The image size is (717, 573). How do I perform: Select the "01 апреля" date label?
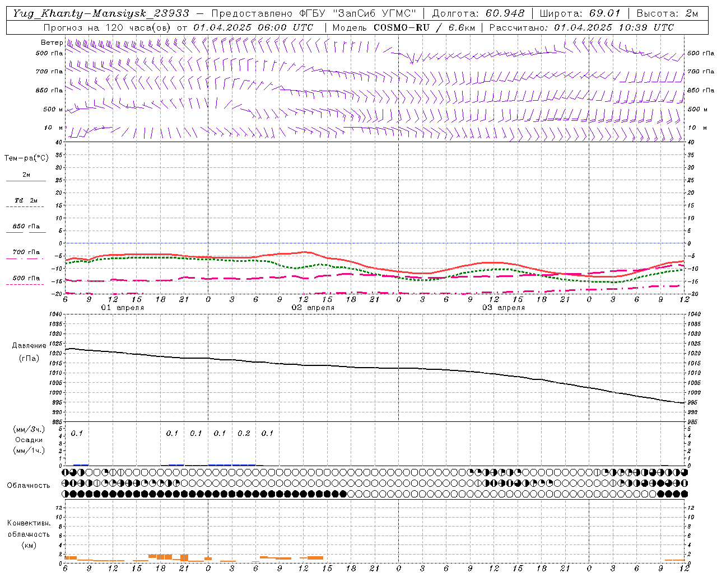pos(122,308)
